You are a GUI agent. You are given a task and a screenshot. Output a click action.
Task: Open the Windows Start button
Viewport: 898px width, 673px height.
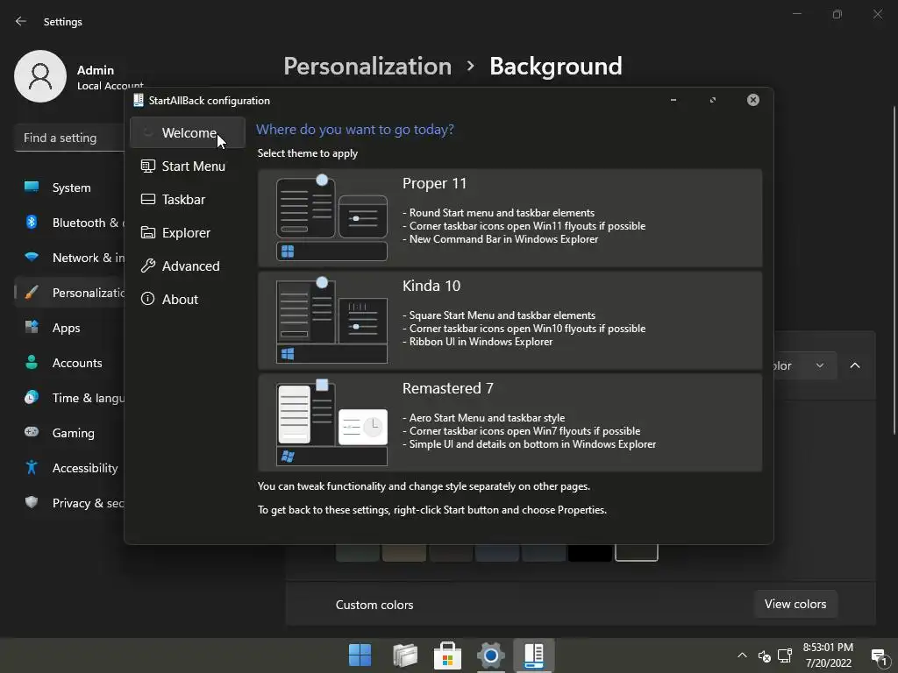coord(360,655)
